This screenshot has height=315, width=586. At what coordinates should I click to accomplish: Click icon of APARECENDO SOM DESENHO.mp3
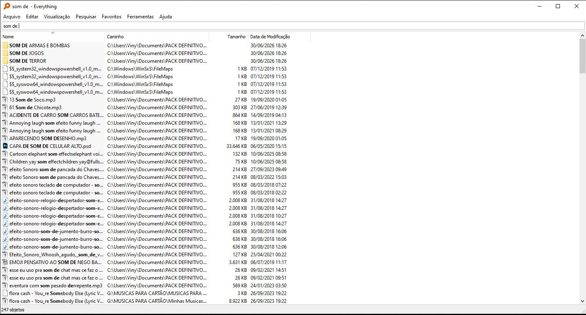tap(5, 139)
